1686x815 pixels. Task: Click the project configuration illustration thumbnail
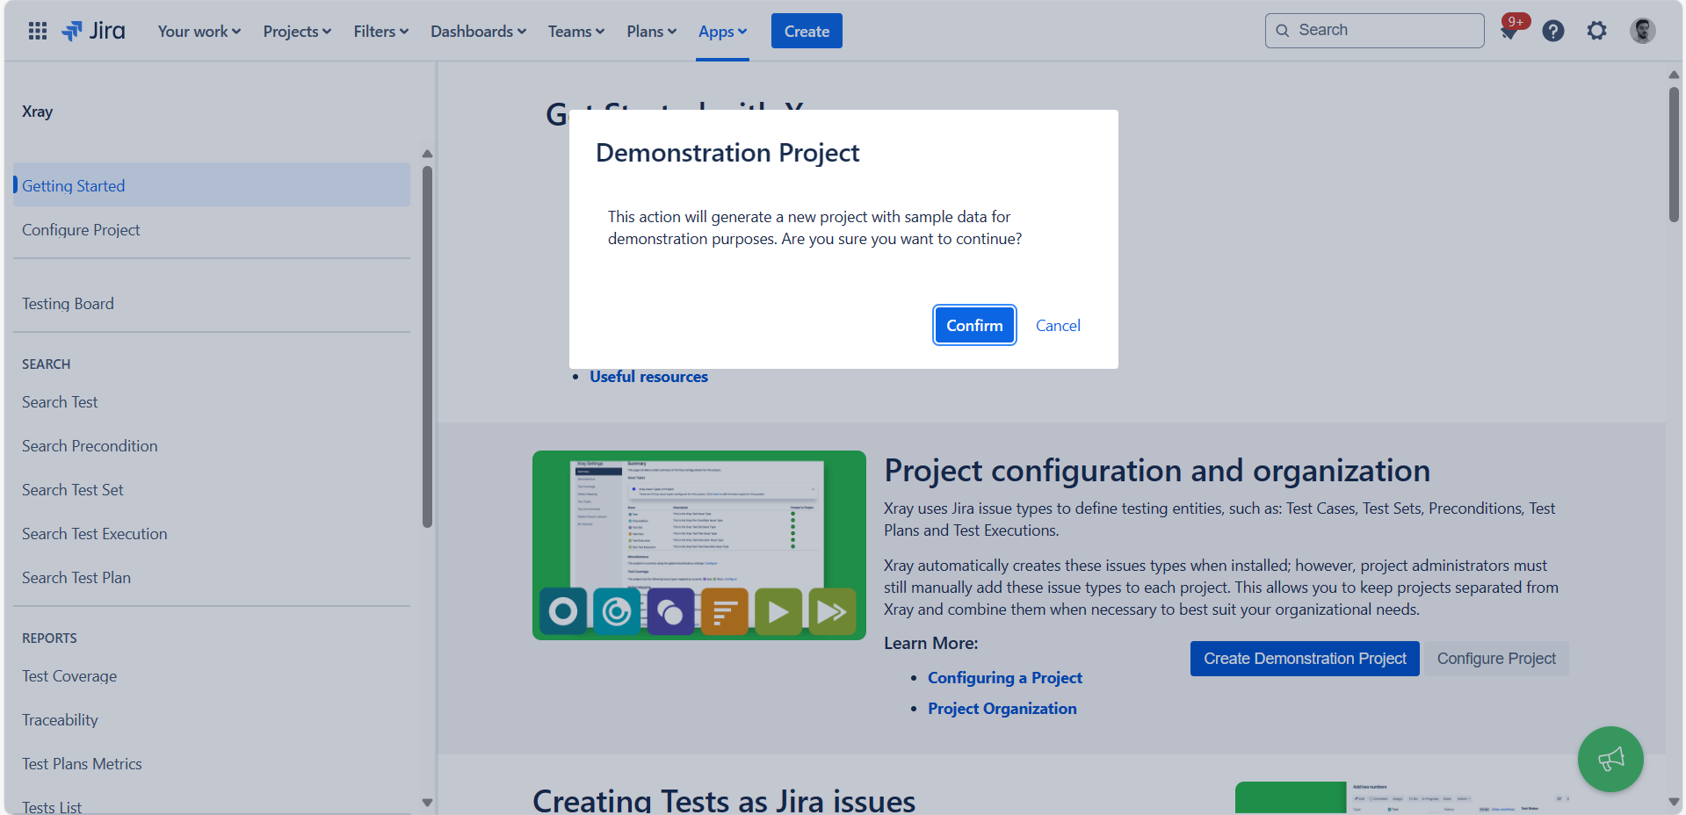699,545
